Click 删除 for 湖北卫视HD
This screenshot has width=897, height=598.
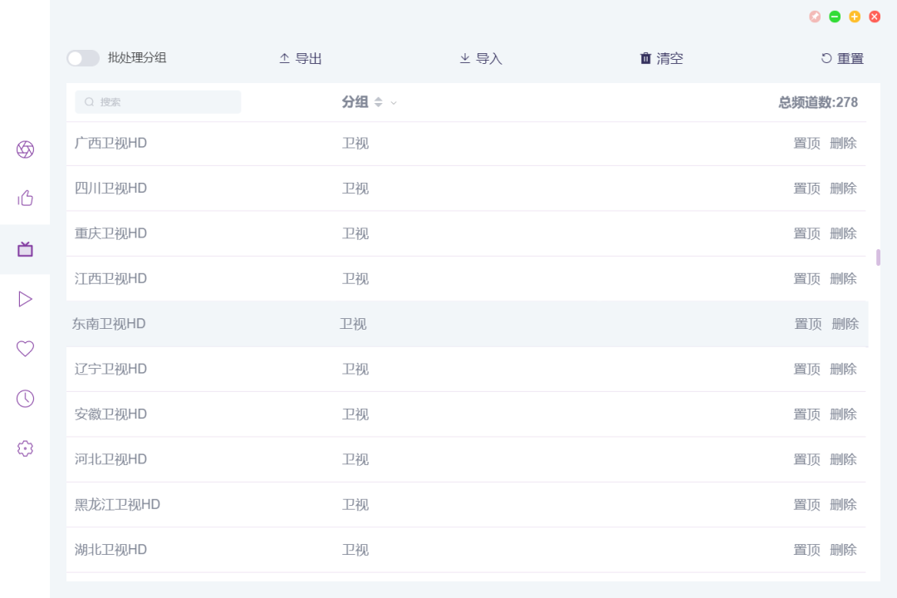(843, 550)
